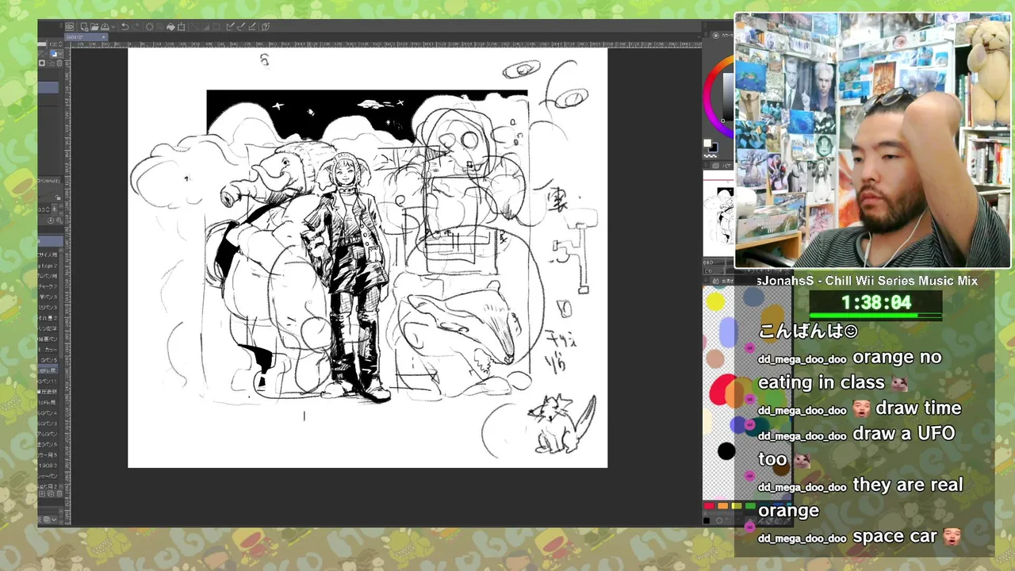Select the ミリペン3 brush preset

[48, 308]
